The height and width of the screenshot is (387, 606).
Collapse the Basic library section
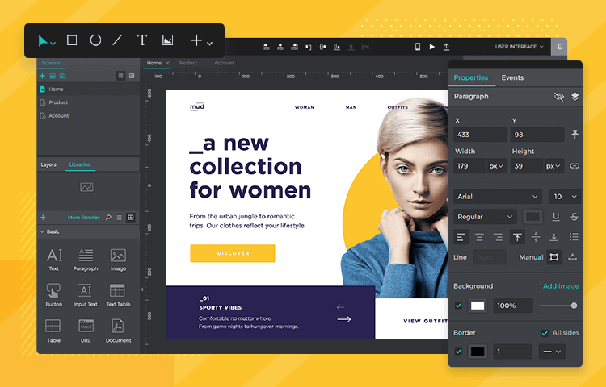click(42, 231)
